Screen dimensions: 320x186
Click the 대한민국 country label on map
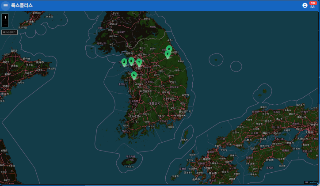click(154, 103)
